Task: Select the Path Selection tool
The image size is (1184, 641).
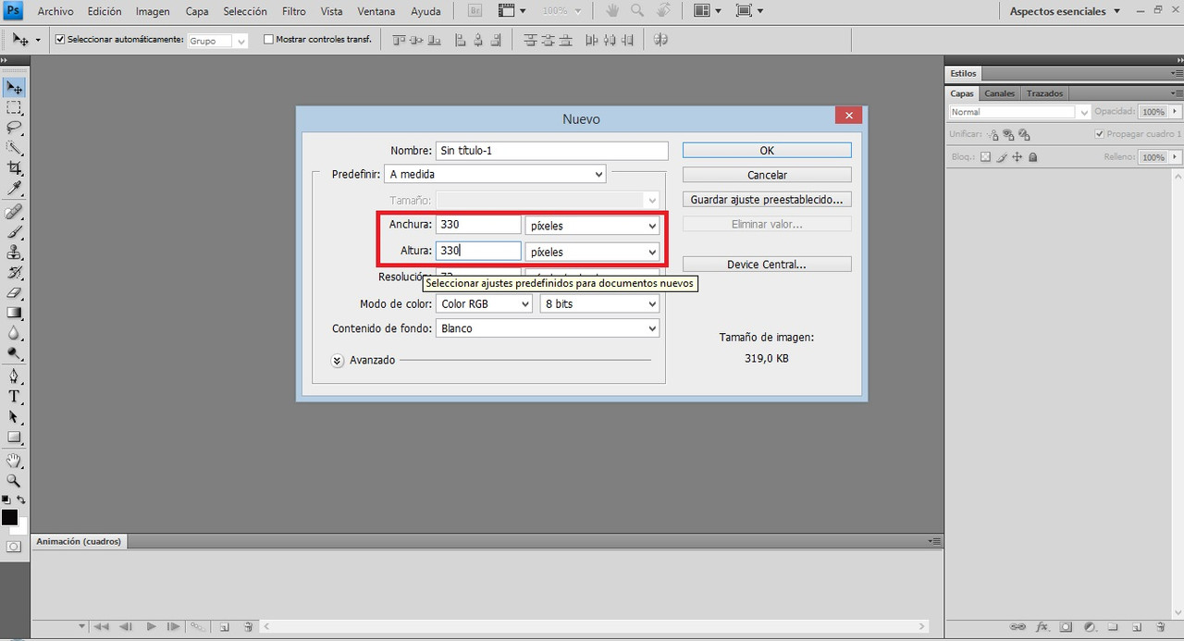Action: click(x=14, y=417)
